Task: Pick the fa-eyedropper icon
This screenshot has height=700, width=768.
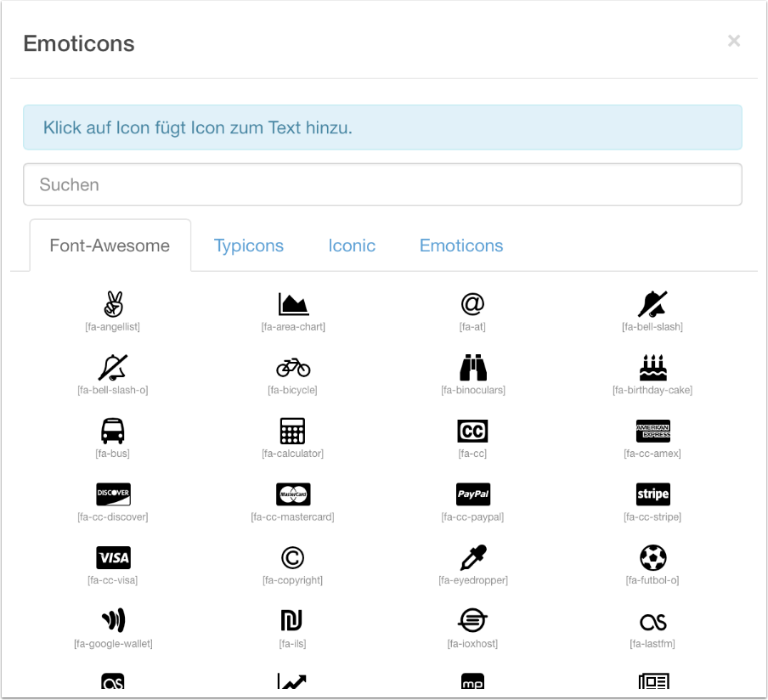Action: [x=472, y=558]
